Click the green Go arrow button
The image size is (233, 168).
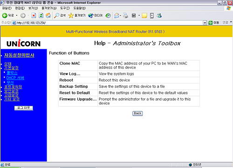(x=210, y=23)
